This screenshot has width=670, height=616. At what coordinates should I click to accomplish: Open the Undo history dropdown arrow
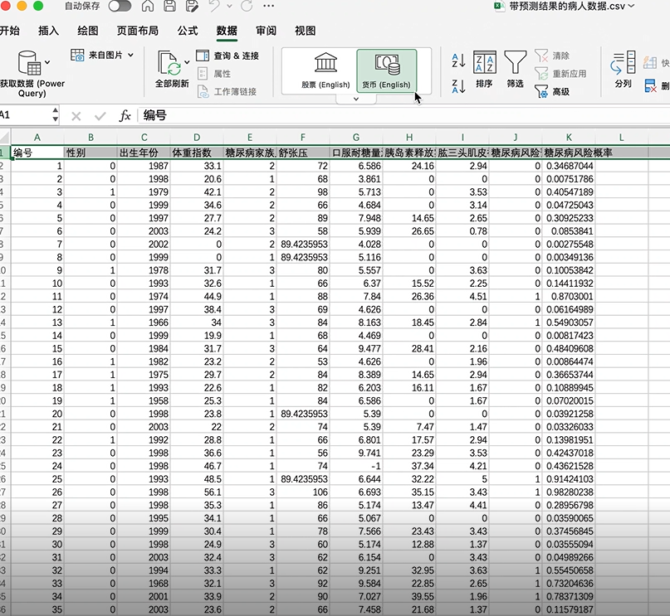pos(229,6)
